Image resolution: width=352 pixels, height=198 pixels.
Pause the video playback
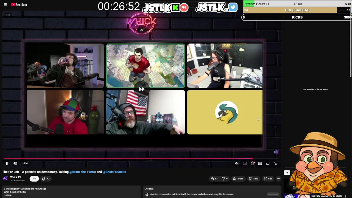click(7, 163)
